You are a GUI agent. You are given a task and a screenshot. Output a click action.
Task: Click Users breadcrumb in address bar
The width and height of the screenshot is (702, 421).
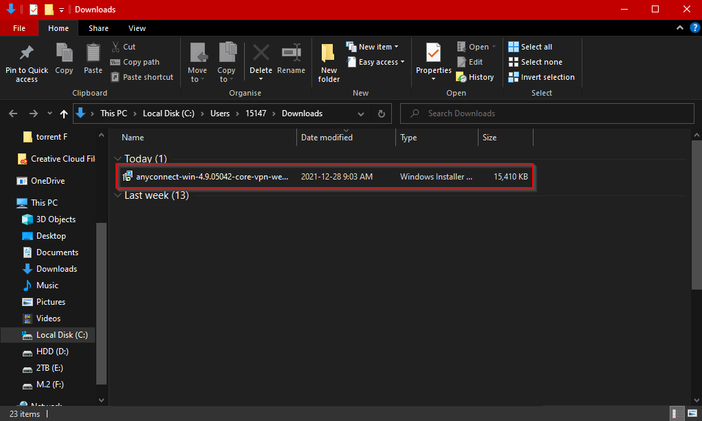coord(220,114)
